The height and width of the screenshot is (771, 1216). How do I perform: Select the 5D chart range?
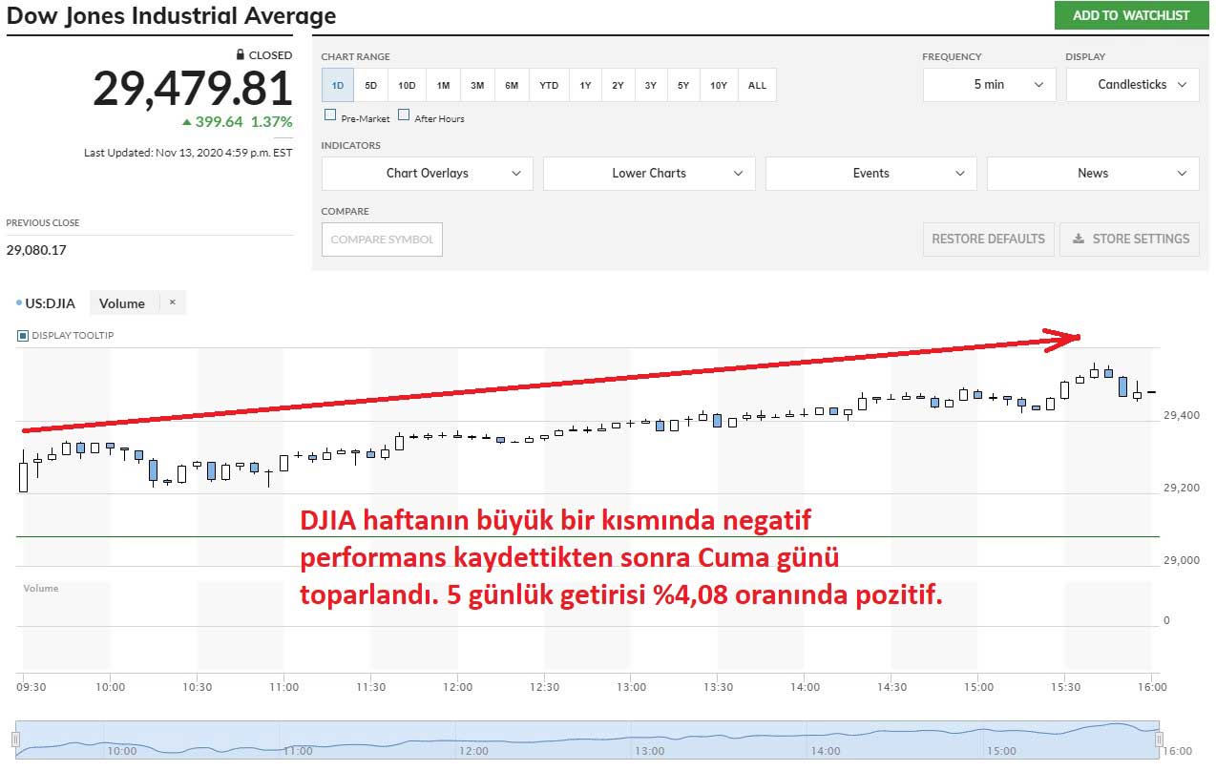point(371,85)
